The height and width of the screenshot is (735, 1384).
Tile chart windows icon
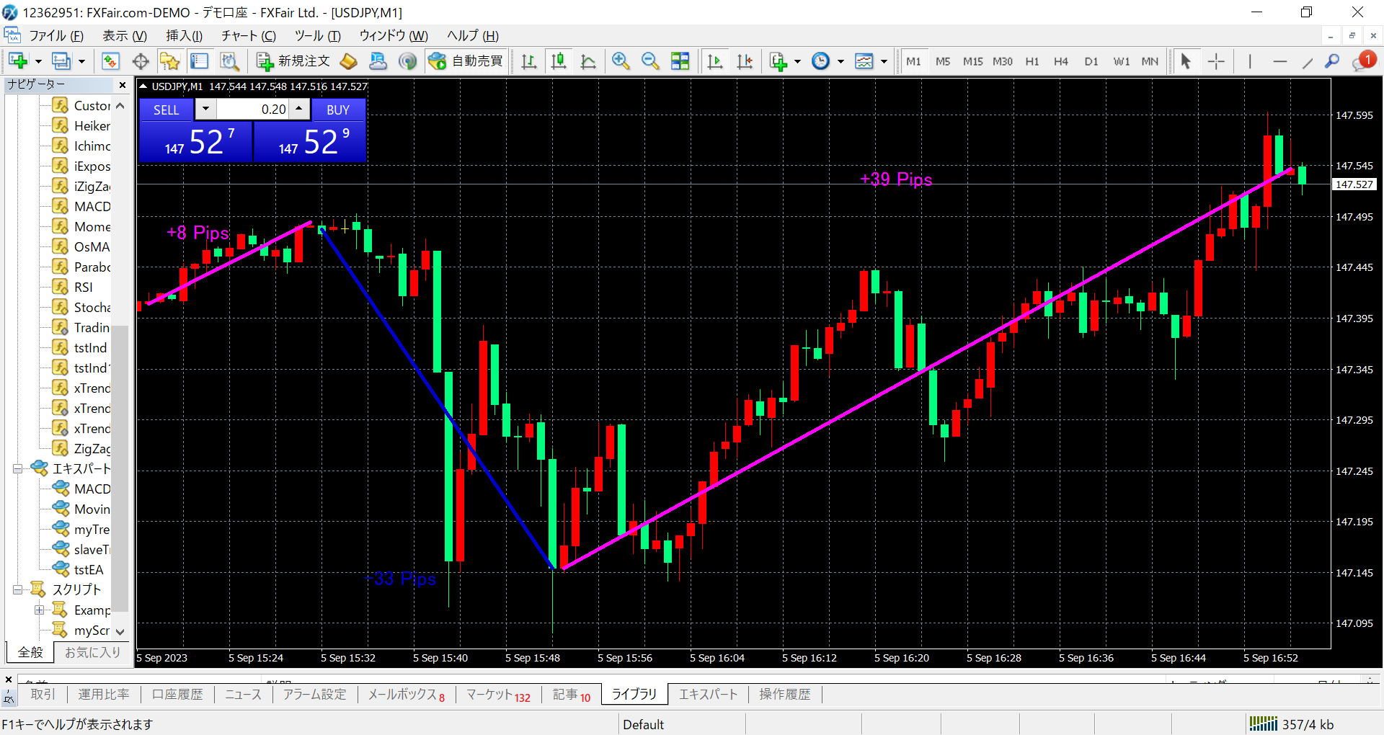pos(680,61)
